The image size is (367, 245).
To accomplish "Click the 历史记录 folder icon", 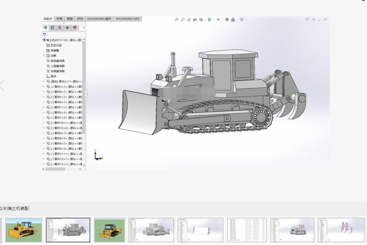I will pos(48,45).
